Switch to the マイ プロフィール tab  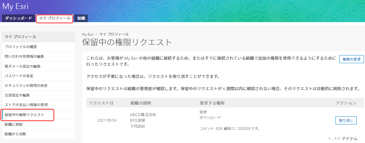[x=55, y=18]
